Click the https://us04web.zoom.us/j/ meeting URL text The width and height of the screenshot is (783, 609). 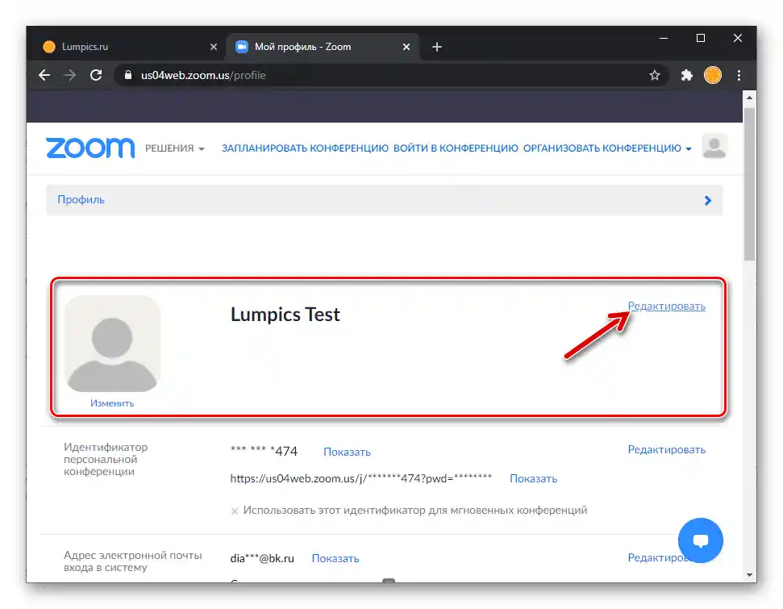361,478
